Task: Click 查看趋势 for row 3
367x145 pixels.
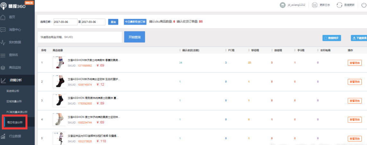Action: coord(354,101)
